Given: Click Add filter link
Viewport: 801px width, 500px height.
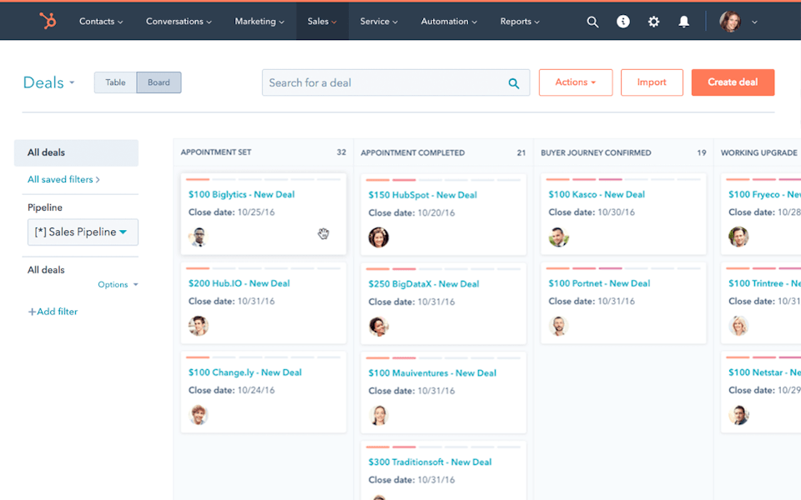Looking at the screenshot, I should [53, 311].
